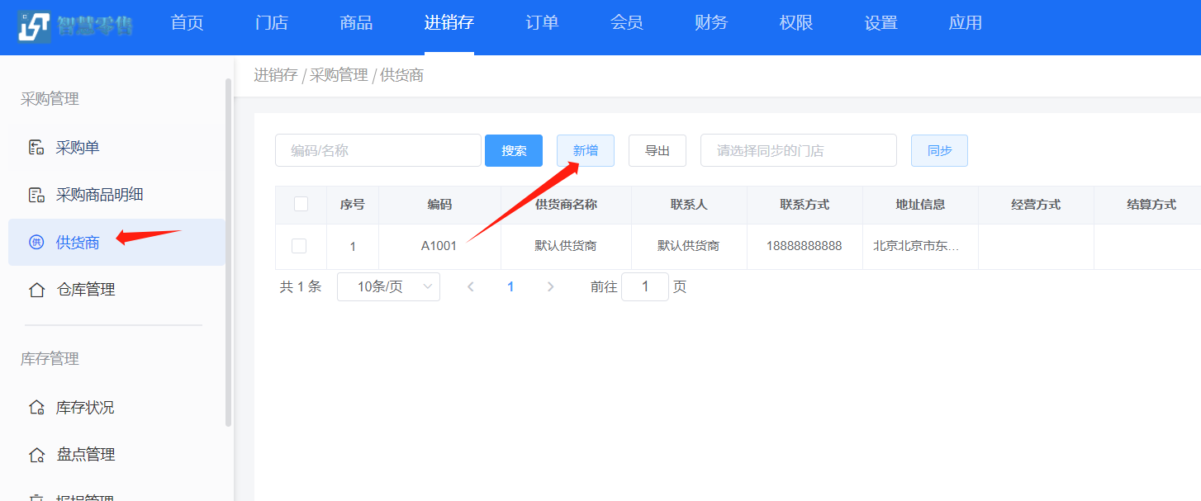Click the 编码 column header

pyautogui.click(x=439, y=205)
